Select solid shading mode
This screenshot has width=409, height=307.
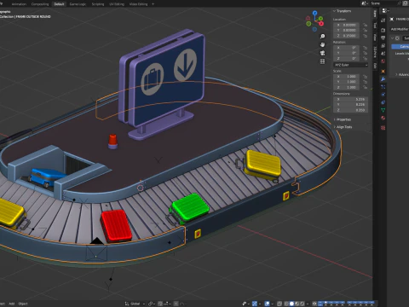pos(291,304)
